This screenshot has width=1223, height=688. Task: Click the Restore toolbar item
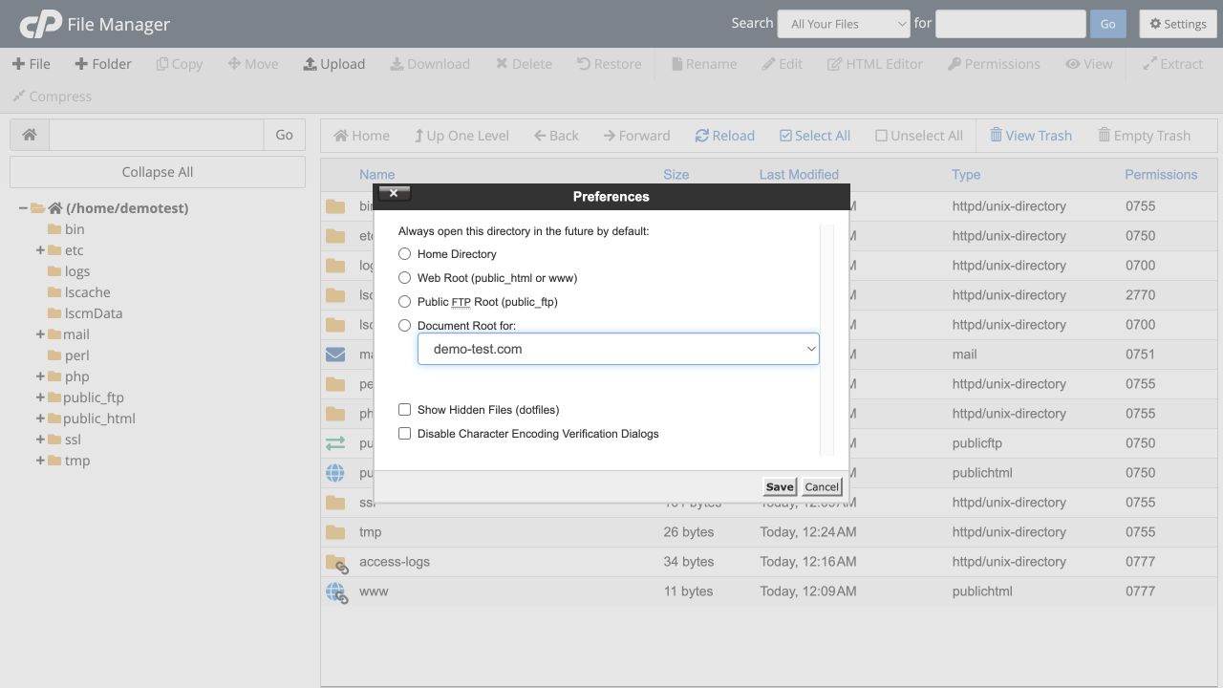click(x=610, y=64)
